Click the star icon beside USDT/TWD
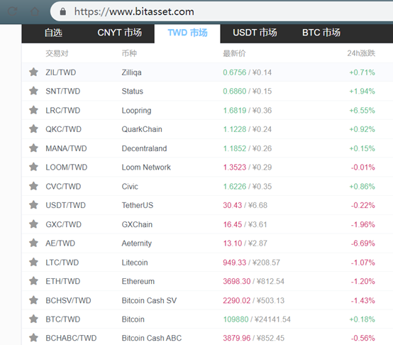393x345 pixels. tap(33, 205)
